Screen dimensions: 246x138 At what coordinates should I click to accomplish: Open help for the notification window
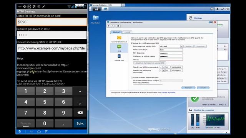coord(209,22)
